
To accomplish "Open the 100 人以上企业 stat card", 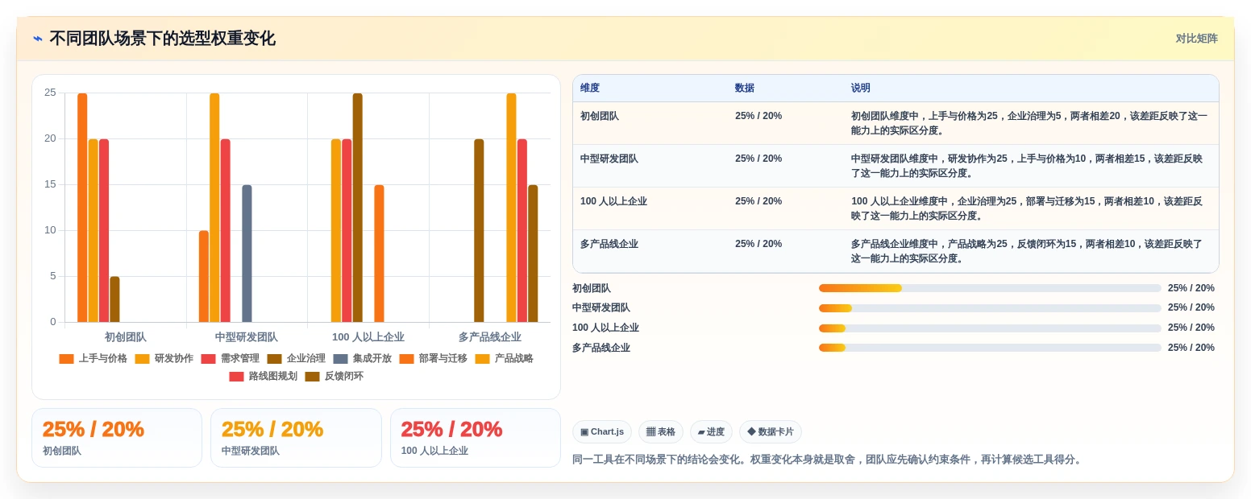I will pyautogui.click(x=476, y=438).
